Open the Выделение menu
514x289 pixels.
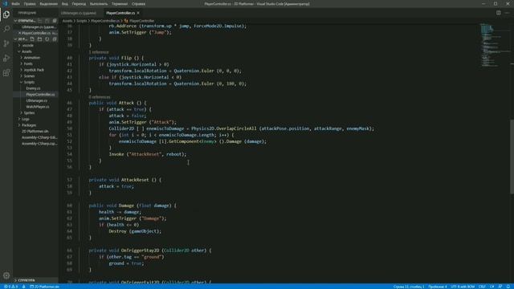point(48,4)
